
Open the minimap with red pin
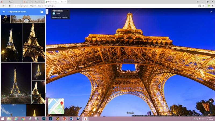56,106
